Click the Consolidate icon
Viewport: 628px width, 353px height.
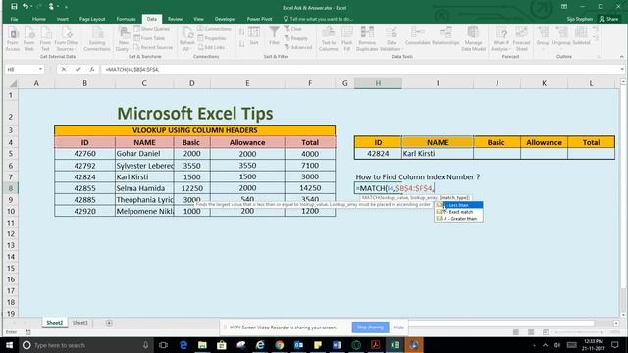(417, 36)
